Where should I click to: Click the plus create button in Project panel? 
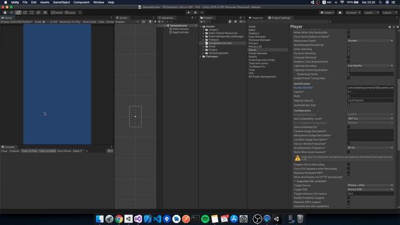(x=202, y=22)
